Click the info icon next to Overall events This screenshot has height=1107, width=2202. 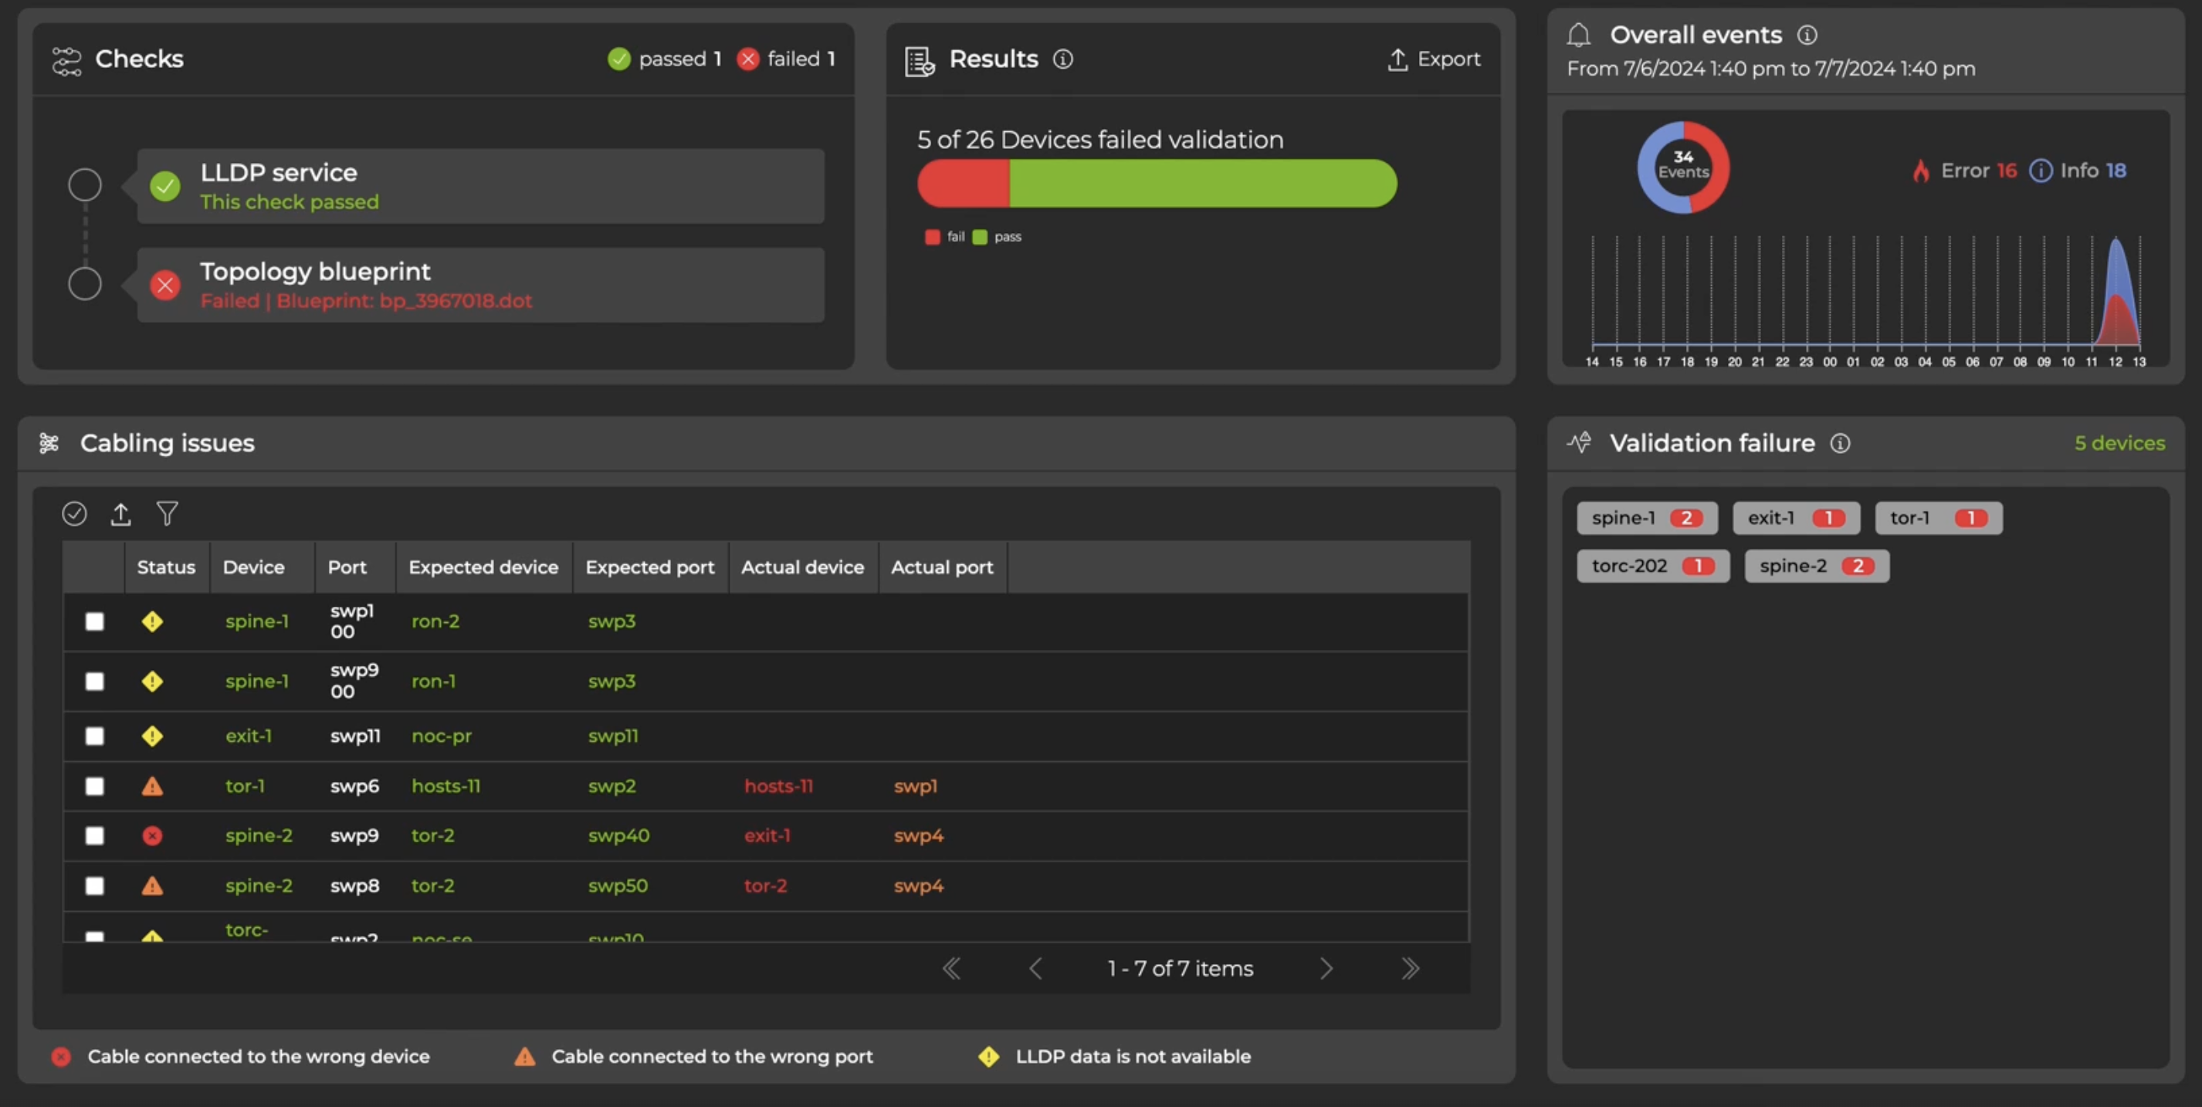1807,35
